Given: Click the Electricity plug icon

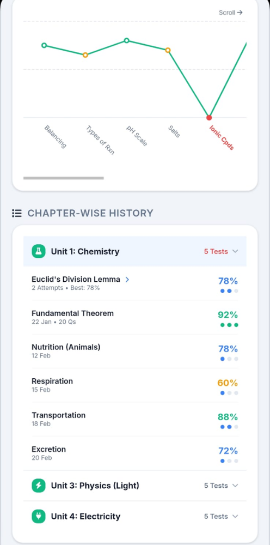Looking at the screenshot, I should (x=39, y=516).
